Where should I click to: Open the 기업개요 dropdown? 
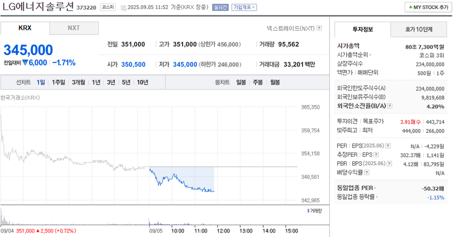click(x=244, y=7)
